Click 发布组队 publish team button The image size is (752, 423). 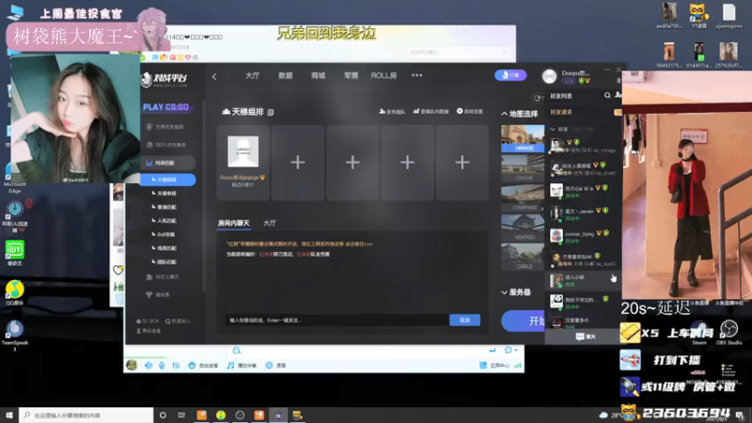[392, 112]
